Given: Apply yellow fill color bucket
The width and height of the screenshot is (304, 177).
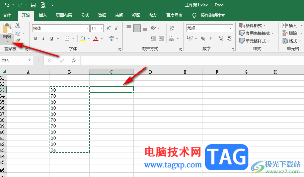Looking at the screenshot, I should [83, 38].
